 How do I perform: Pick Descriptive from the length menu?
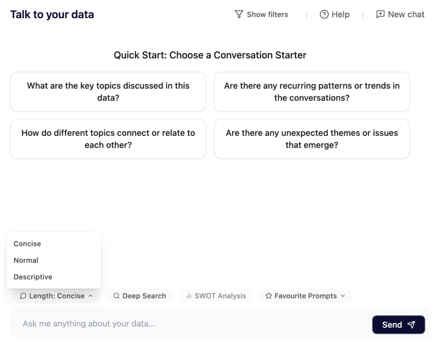click(33, 277)
